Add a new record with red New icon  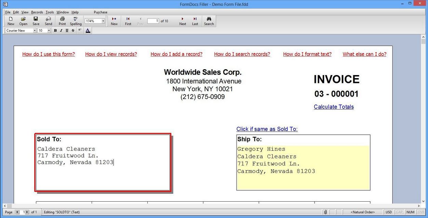[114, 21]
